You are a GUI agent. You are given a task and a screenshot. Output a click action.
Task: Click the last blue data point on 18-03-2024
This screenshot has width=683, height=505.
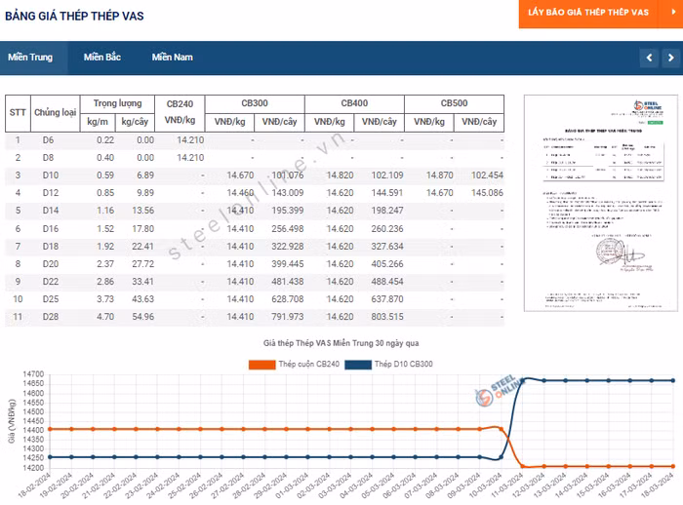(x=672, y=380)
